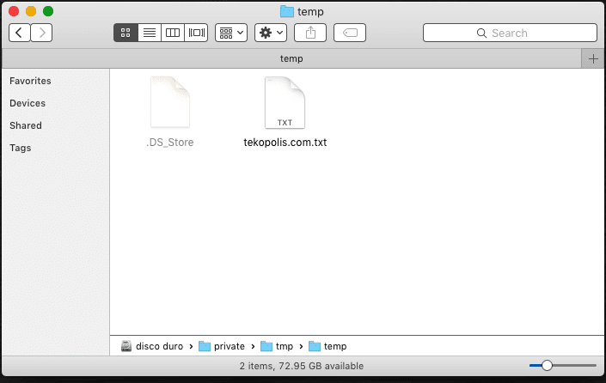Open the gear Action menu

click(x=271, y=33)
